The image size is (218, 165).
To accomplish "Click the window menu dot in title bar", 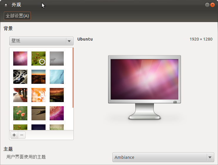I will [6, 5].
